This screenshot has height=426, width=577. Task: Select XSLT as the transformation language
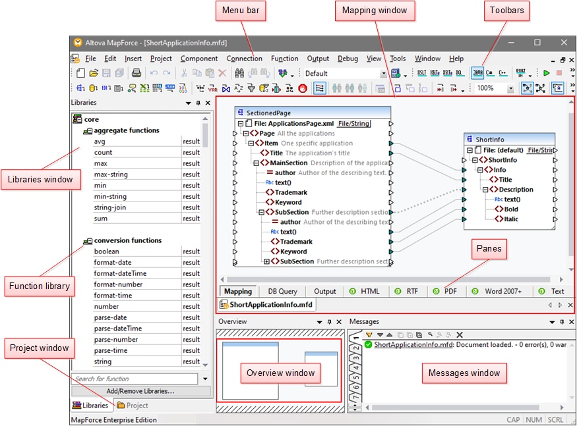422,74
